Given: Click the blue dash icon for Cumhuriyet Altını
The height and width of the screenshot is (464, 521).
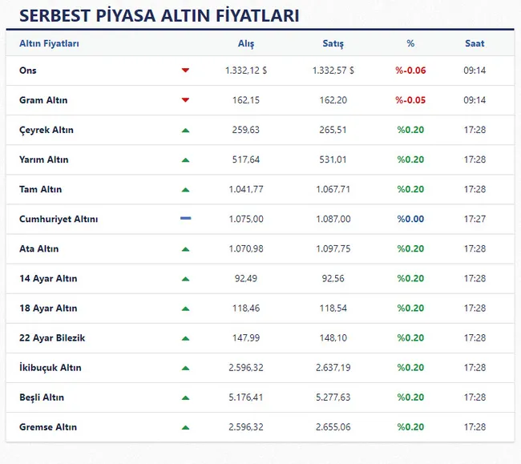Looking at the screenshot, I should [185, 219].
